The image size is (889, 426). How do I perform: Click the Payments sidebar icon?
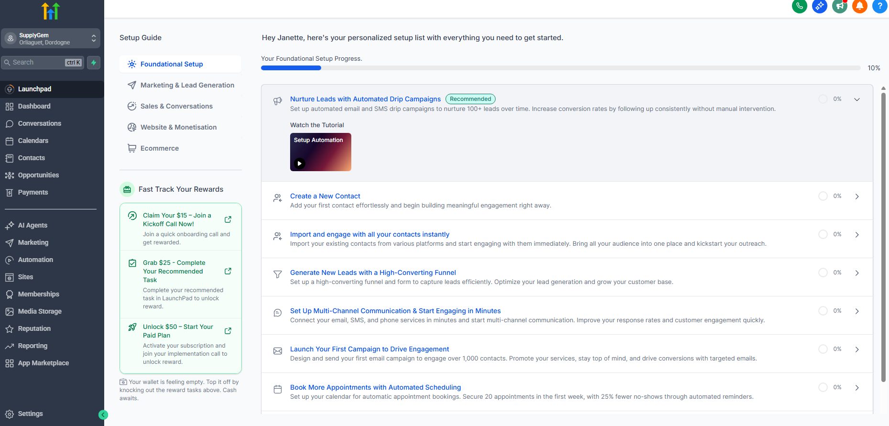(x=9, y=193)
